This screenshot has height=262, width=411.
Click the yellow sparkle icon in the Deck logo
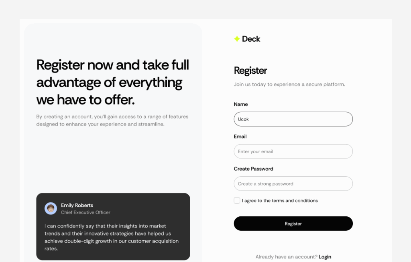[237, 39]
